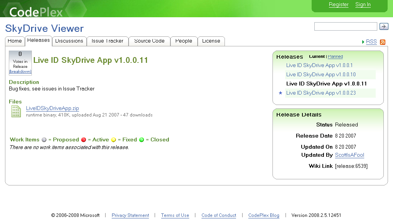Click the yellow Fixed status circle
Image resolution: width=393 pixels, height=223 pixels.
pos(114,139)
